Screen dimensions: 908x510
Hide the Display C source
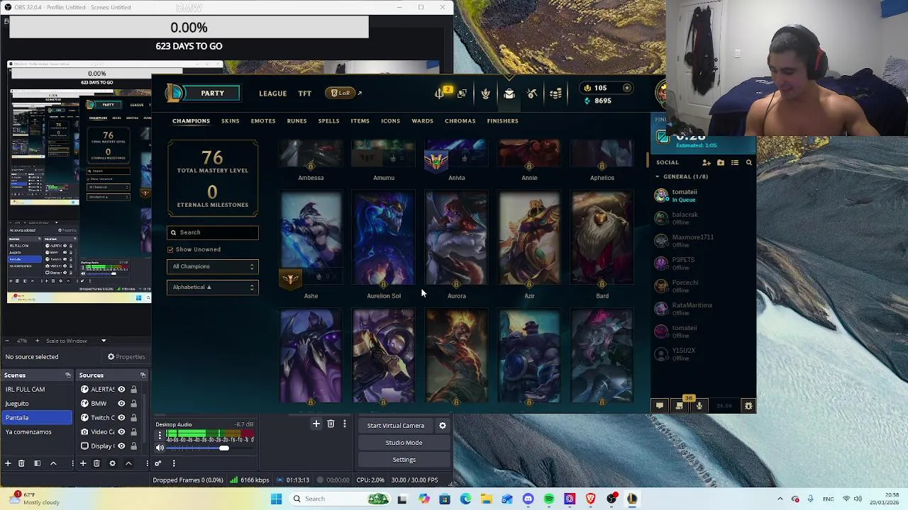pos(121,446)
